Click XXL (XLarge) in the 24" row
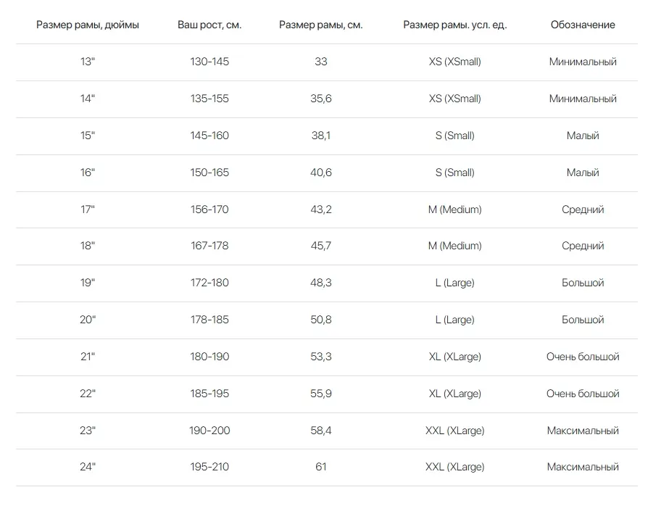 click(x=455, y=467)
